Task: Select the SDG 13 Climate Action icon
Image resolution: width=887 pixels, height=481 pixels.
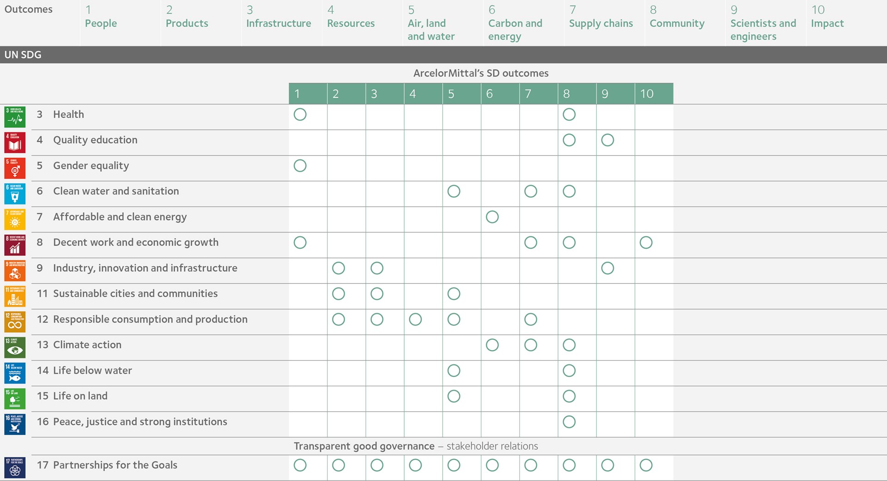Action: coord(15,347)
